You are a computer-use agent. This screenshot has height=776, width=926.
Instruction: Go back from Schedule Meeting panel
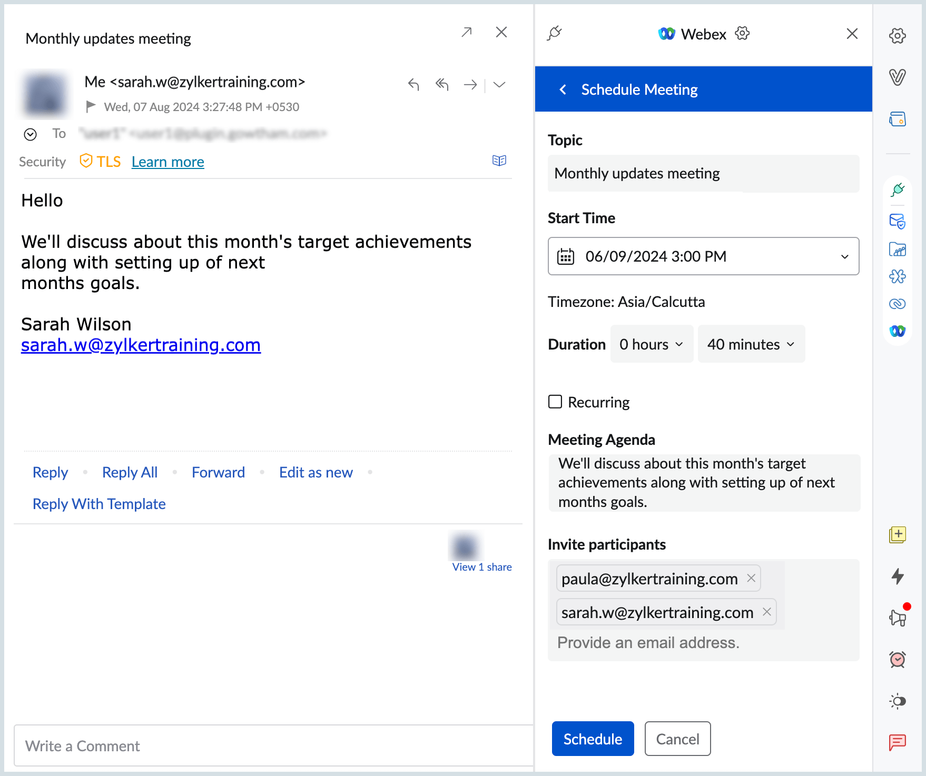click(x=563, y=89)
